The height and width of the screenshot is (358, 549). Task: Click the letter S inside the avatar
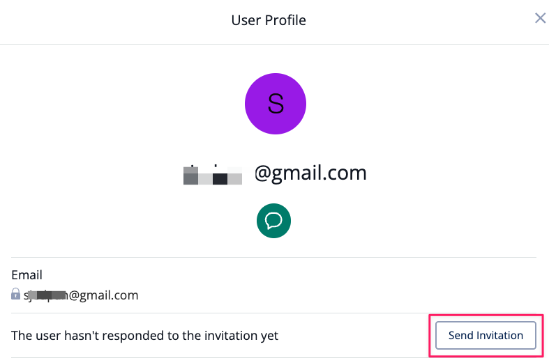pyautogui.click(x=276, y=104)
